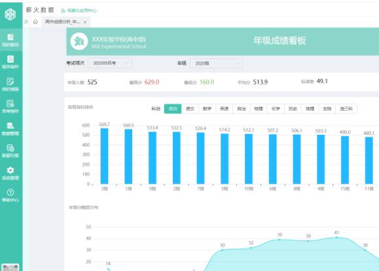Select the 生物 subject option
This screenshot has width=379, height=271.
coord(327,109)
